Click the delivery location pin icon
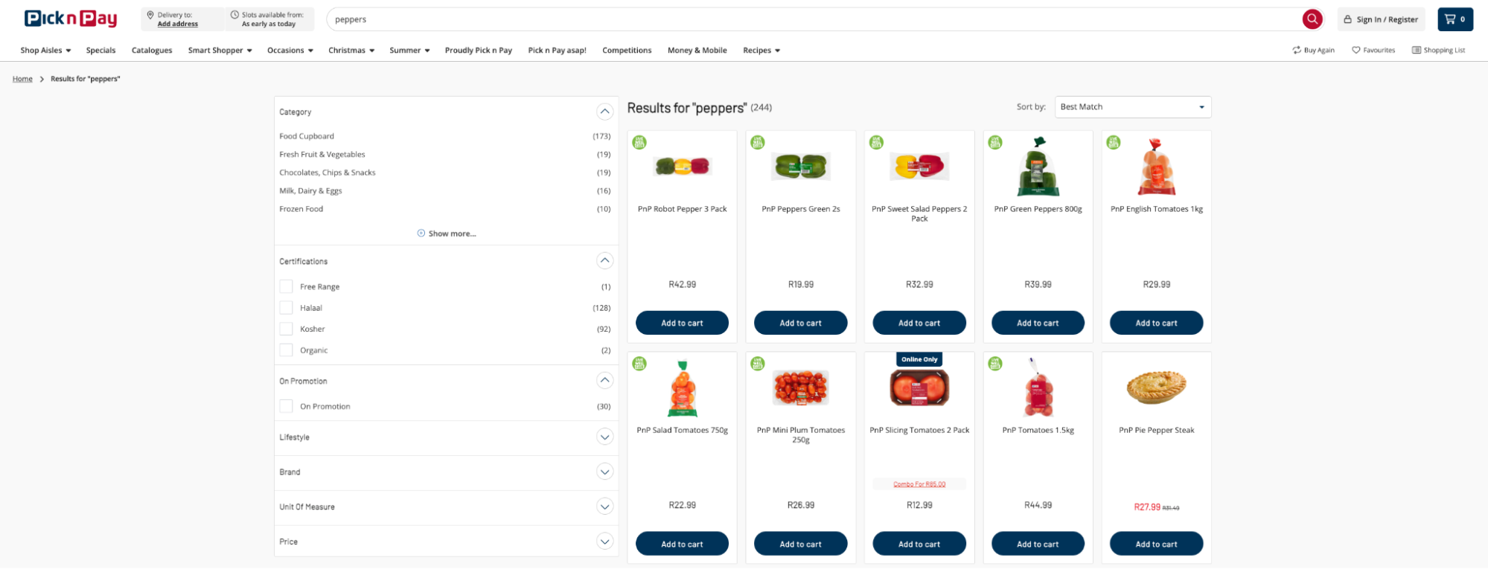This screenshot has height=569, width=1488. point(150,15)
